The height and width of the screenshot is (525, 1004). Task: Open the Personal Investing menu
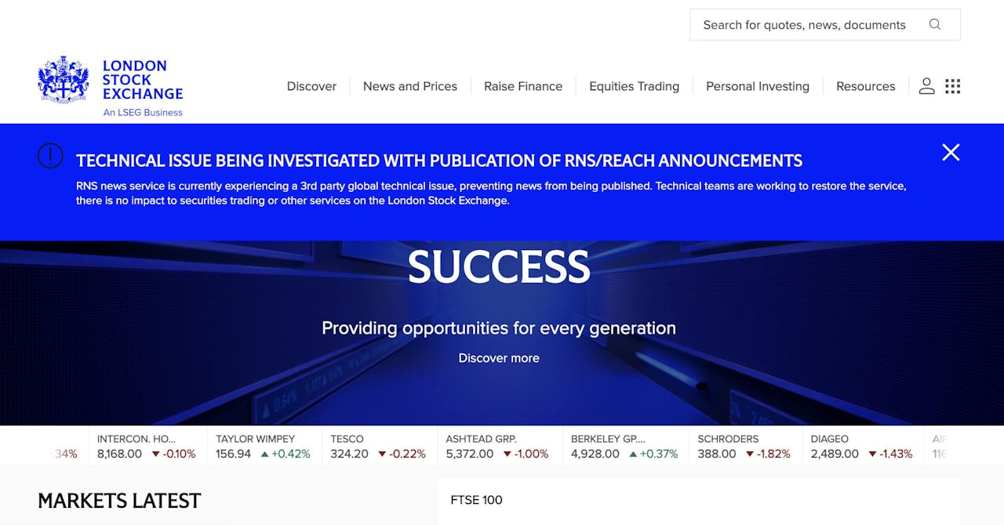(758, 86)
